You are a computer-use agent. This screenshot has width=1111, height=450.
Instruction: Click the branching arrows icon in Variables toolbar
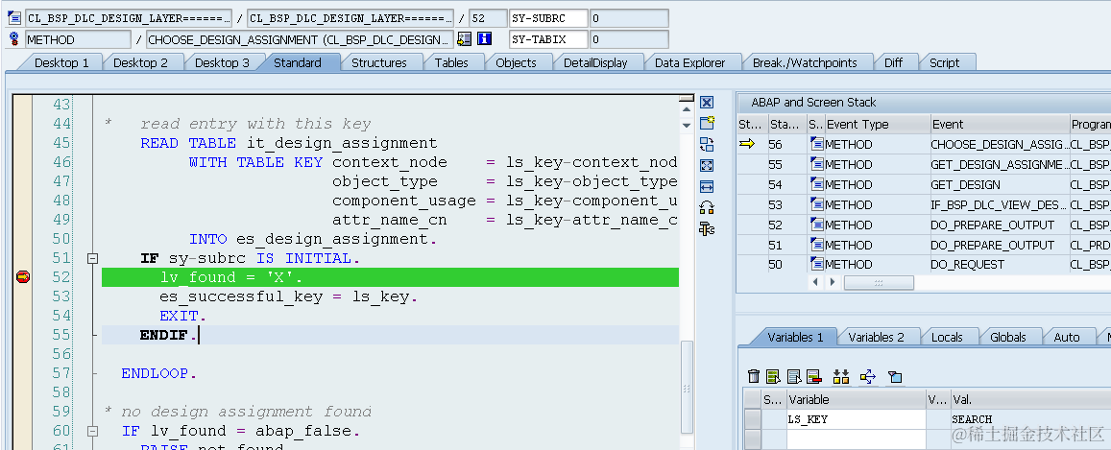[868, 376]
